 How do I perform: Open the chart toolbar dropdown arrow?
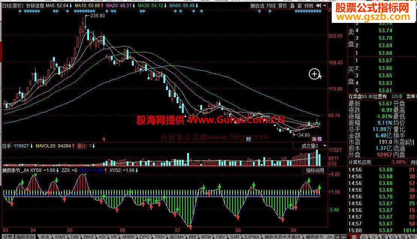pos(325,6)
